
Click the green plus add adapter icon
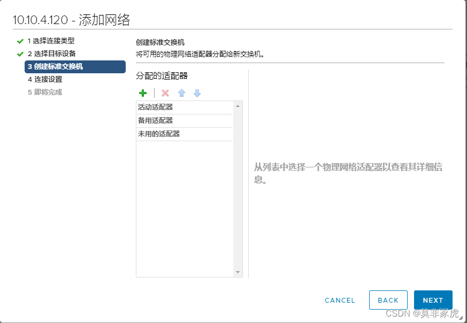[x=143, y=93]
